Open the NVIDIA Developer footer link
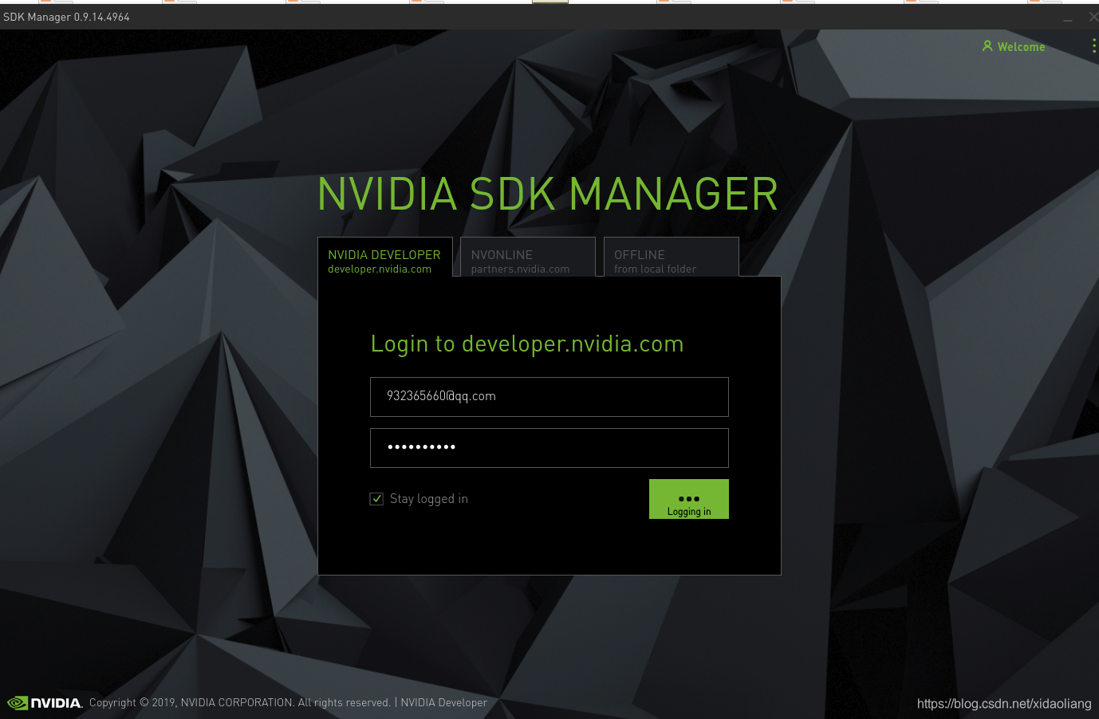Image resolution: width=1099 pixels, height=719 pixels. [x=443, y=702]
